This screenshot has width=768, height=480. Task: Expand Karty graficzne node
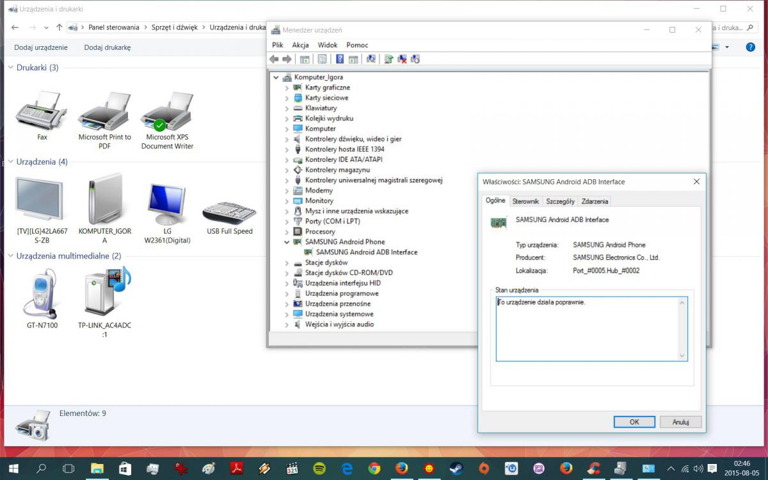click(x=287, y=88)
